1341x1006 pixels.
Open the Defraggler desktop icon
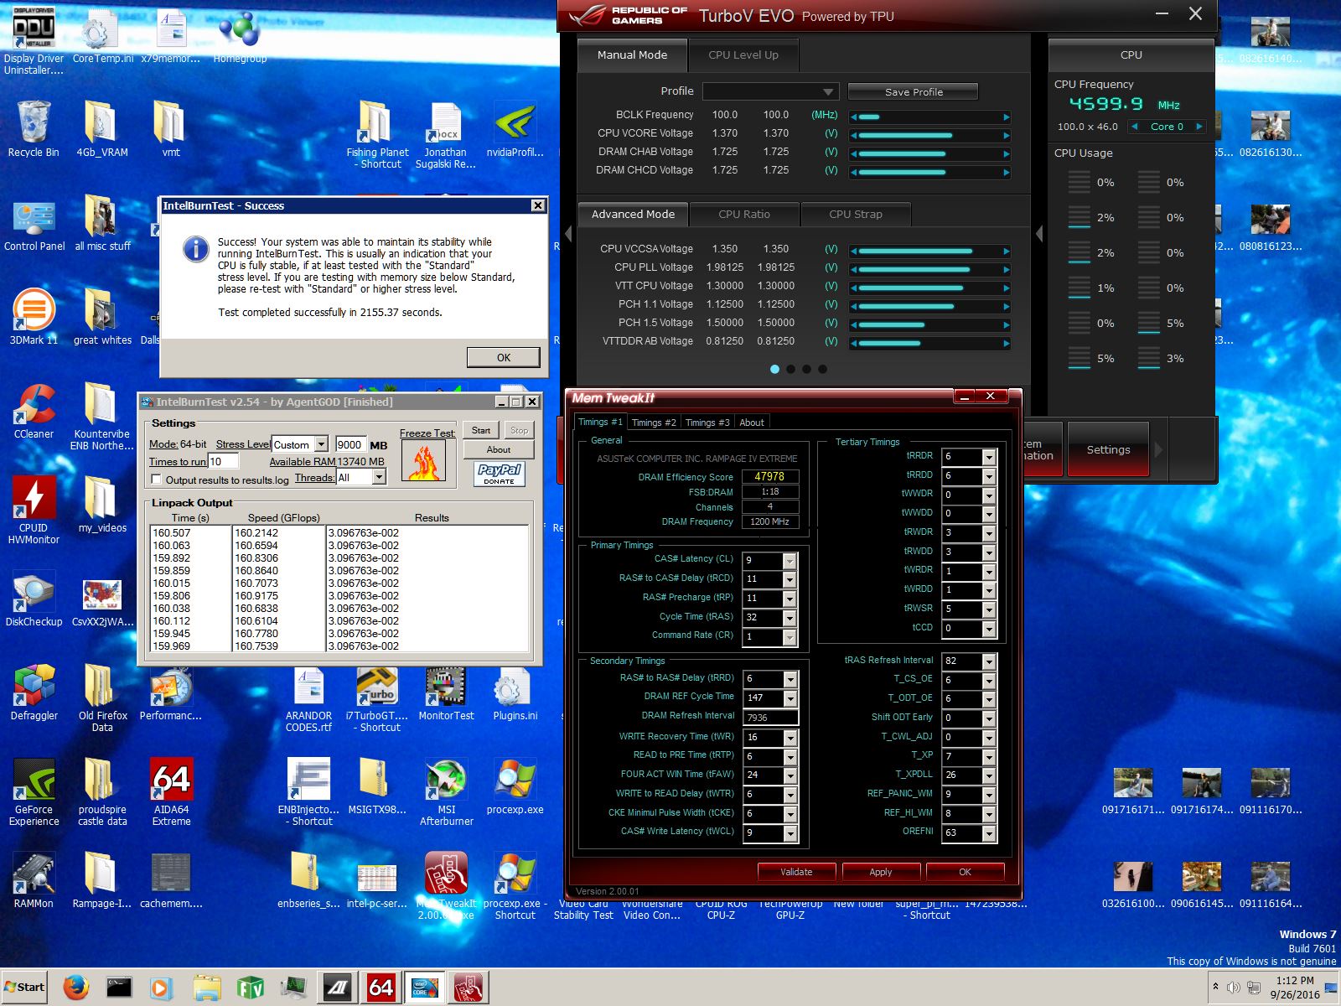[34, 692]
